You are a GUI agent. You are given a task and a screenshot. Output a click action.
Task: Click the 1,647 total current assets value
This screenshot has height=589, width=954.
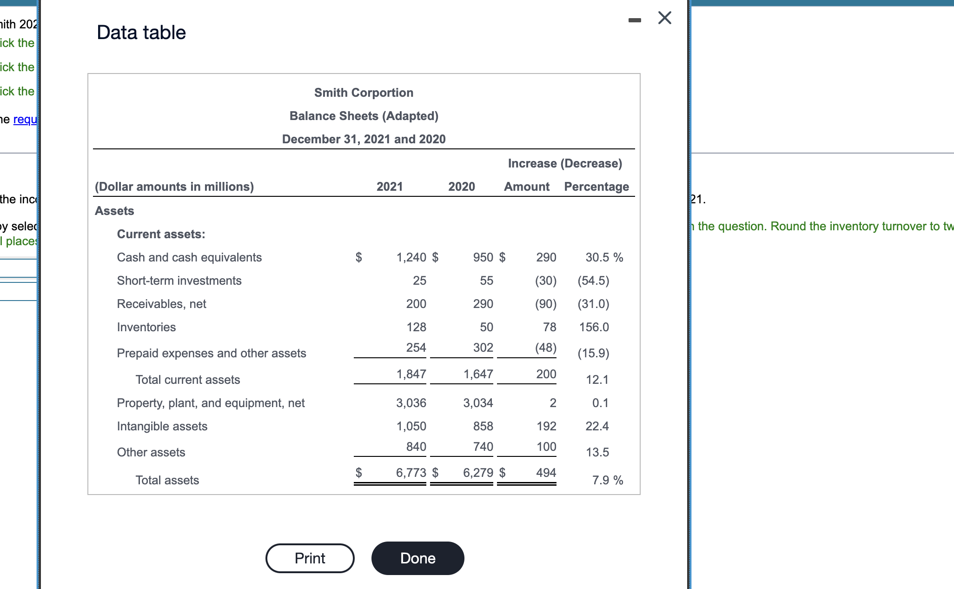point(478,374)
